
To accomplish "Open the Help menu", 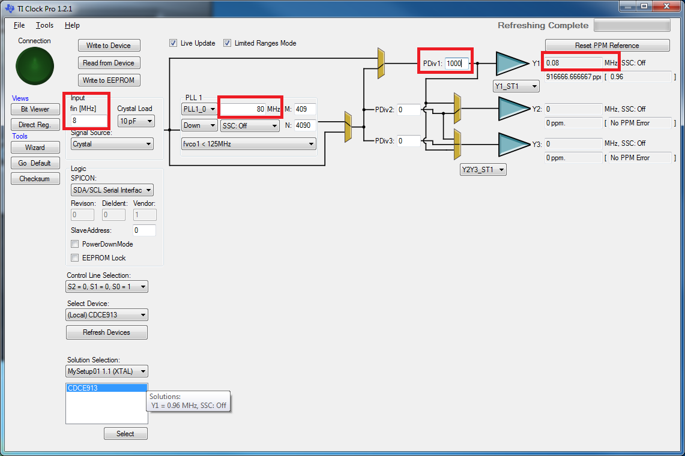I will click(x=72, y=25).
